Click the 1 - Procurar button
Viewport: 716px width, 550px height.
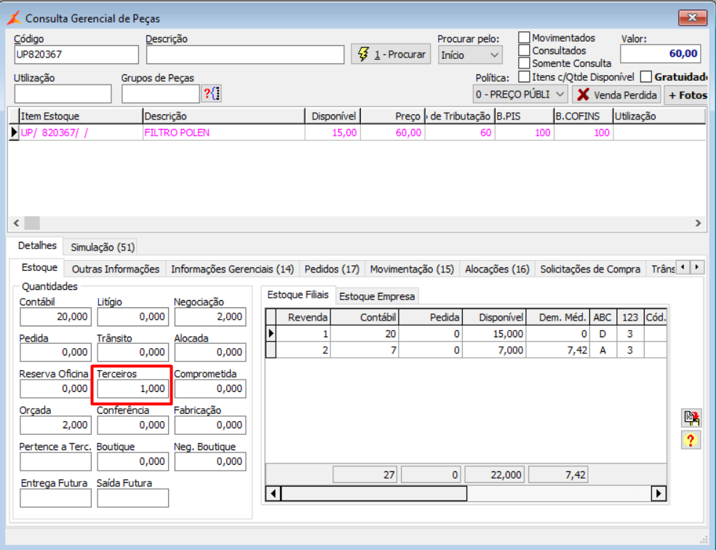coord(391,55)
